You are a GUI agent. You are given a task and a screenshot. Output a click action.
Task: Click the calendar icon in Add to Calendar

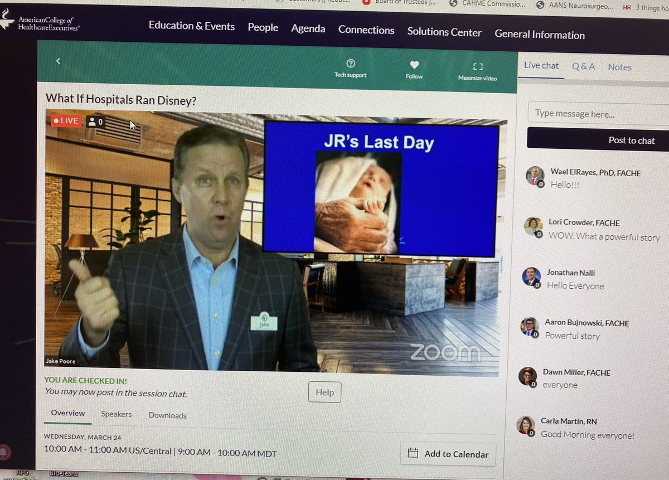pos(413,453)
